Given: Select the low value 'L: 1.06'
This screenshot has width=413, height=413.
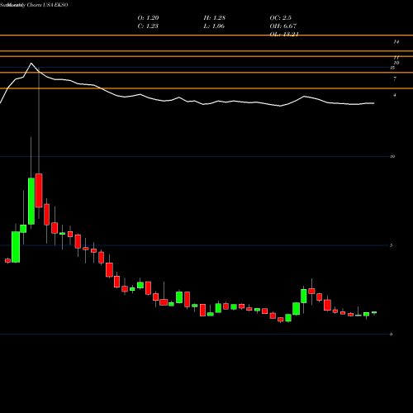Looking at the screenshot, I should coord(214,26).
